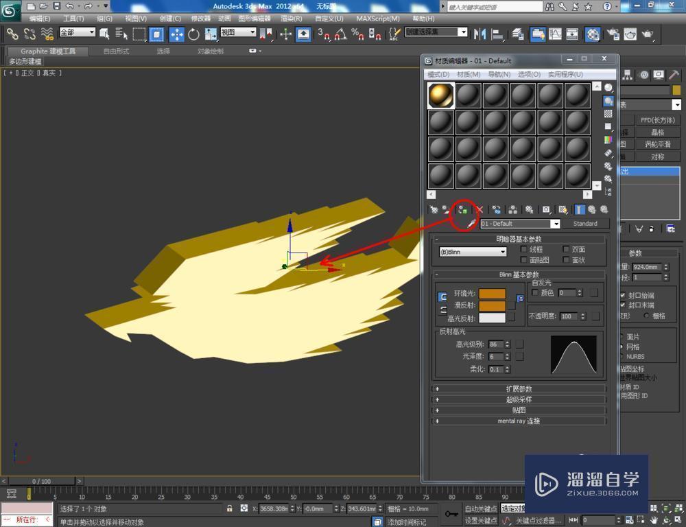Screen dimensions: 686x527
Task: Select the assign material to selection icon
Action: (462, 210)
